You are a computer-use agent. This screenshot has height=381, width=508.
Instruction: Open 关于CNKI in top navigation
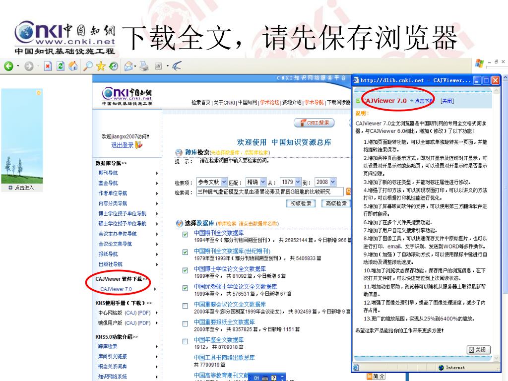coord(224,102)
